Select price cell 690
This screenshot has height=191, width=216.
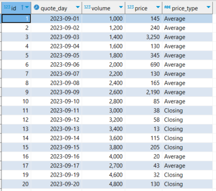144,65
